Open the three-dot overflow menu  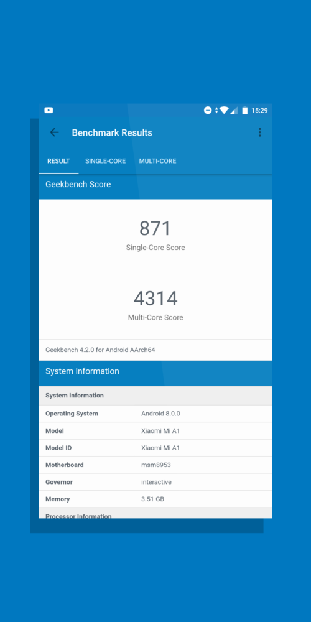click(260, 132)
